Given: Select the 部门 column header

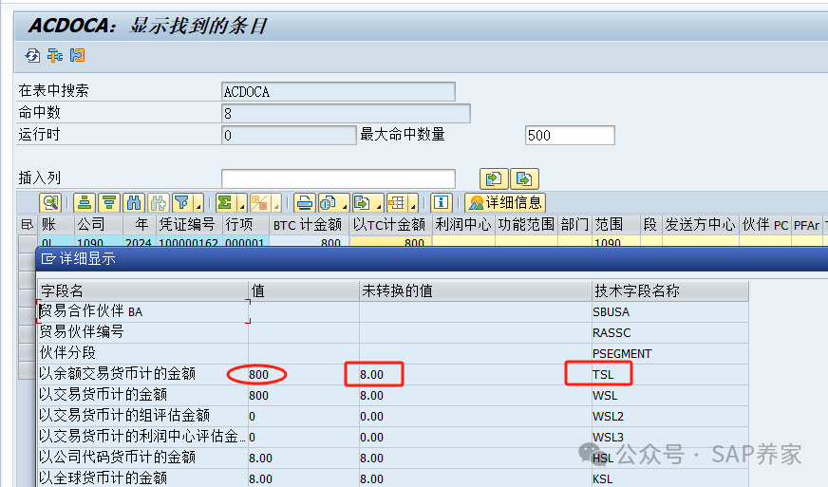Looking at the screenshot, I should click(x=574, y=225).
